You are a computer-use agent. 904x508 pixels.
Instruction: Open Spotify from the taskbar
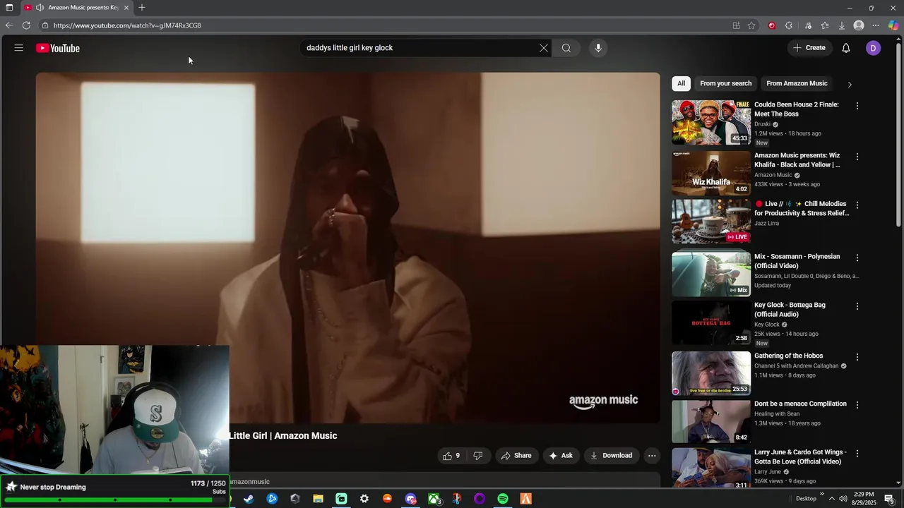[503, 499]
